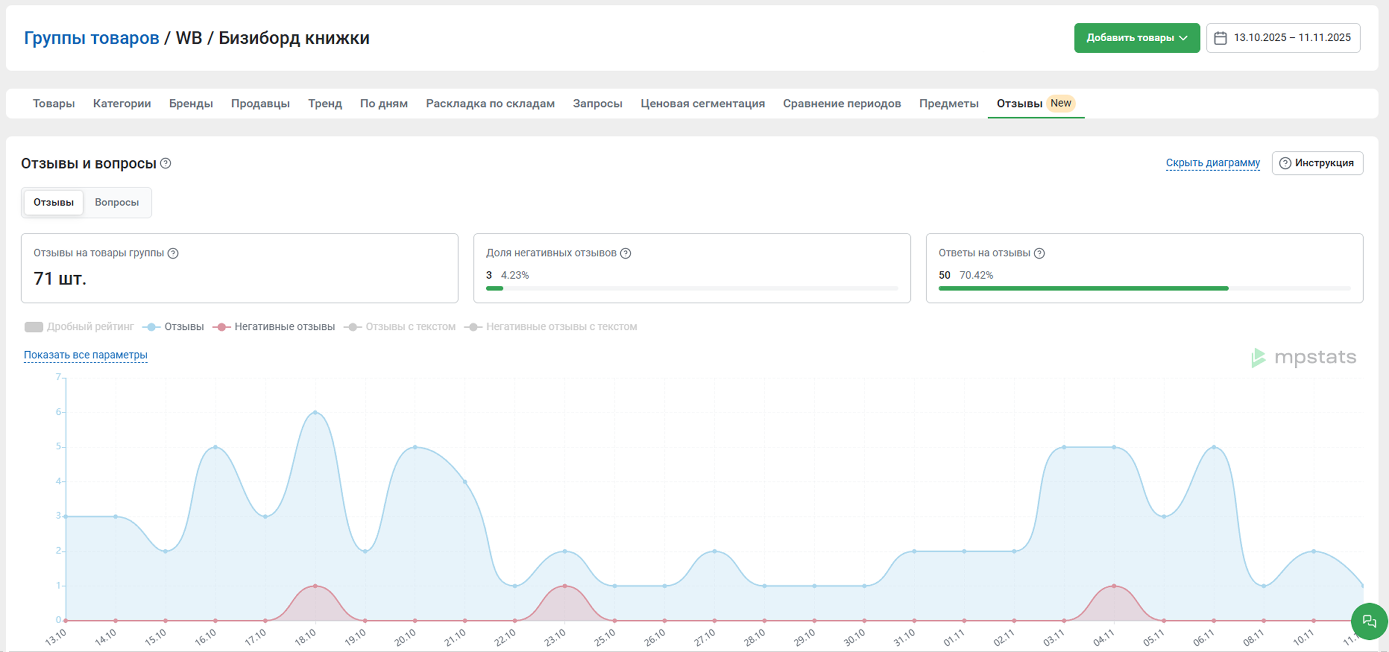Click help icon beside Ответы на отзывы
This screenshot has width=1389, height=652.
1039,253
